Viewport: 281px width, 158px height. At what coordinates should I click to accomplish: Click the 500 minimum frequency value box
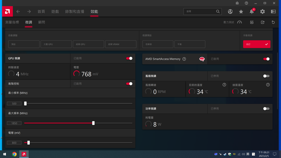(14, 103)
